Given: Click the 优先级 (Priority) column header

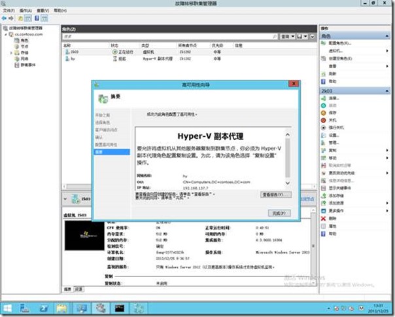Looking at the screenshot, I should coord(217,46).
